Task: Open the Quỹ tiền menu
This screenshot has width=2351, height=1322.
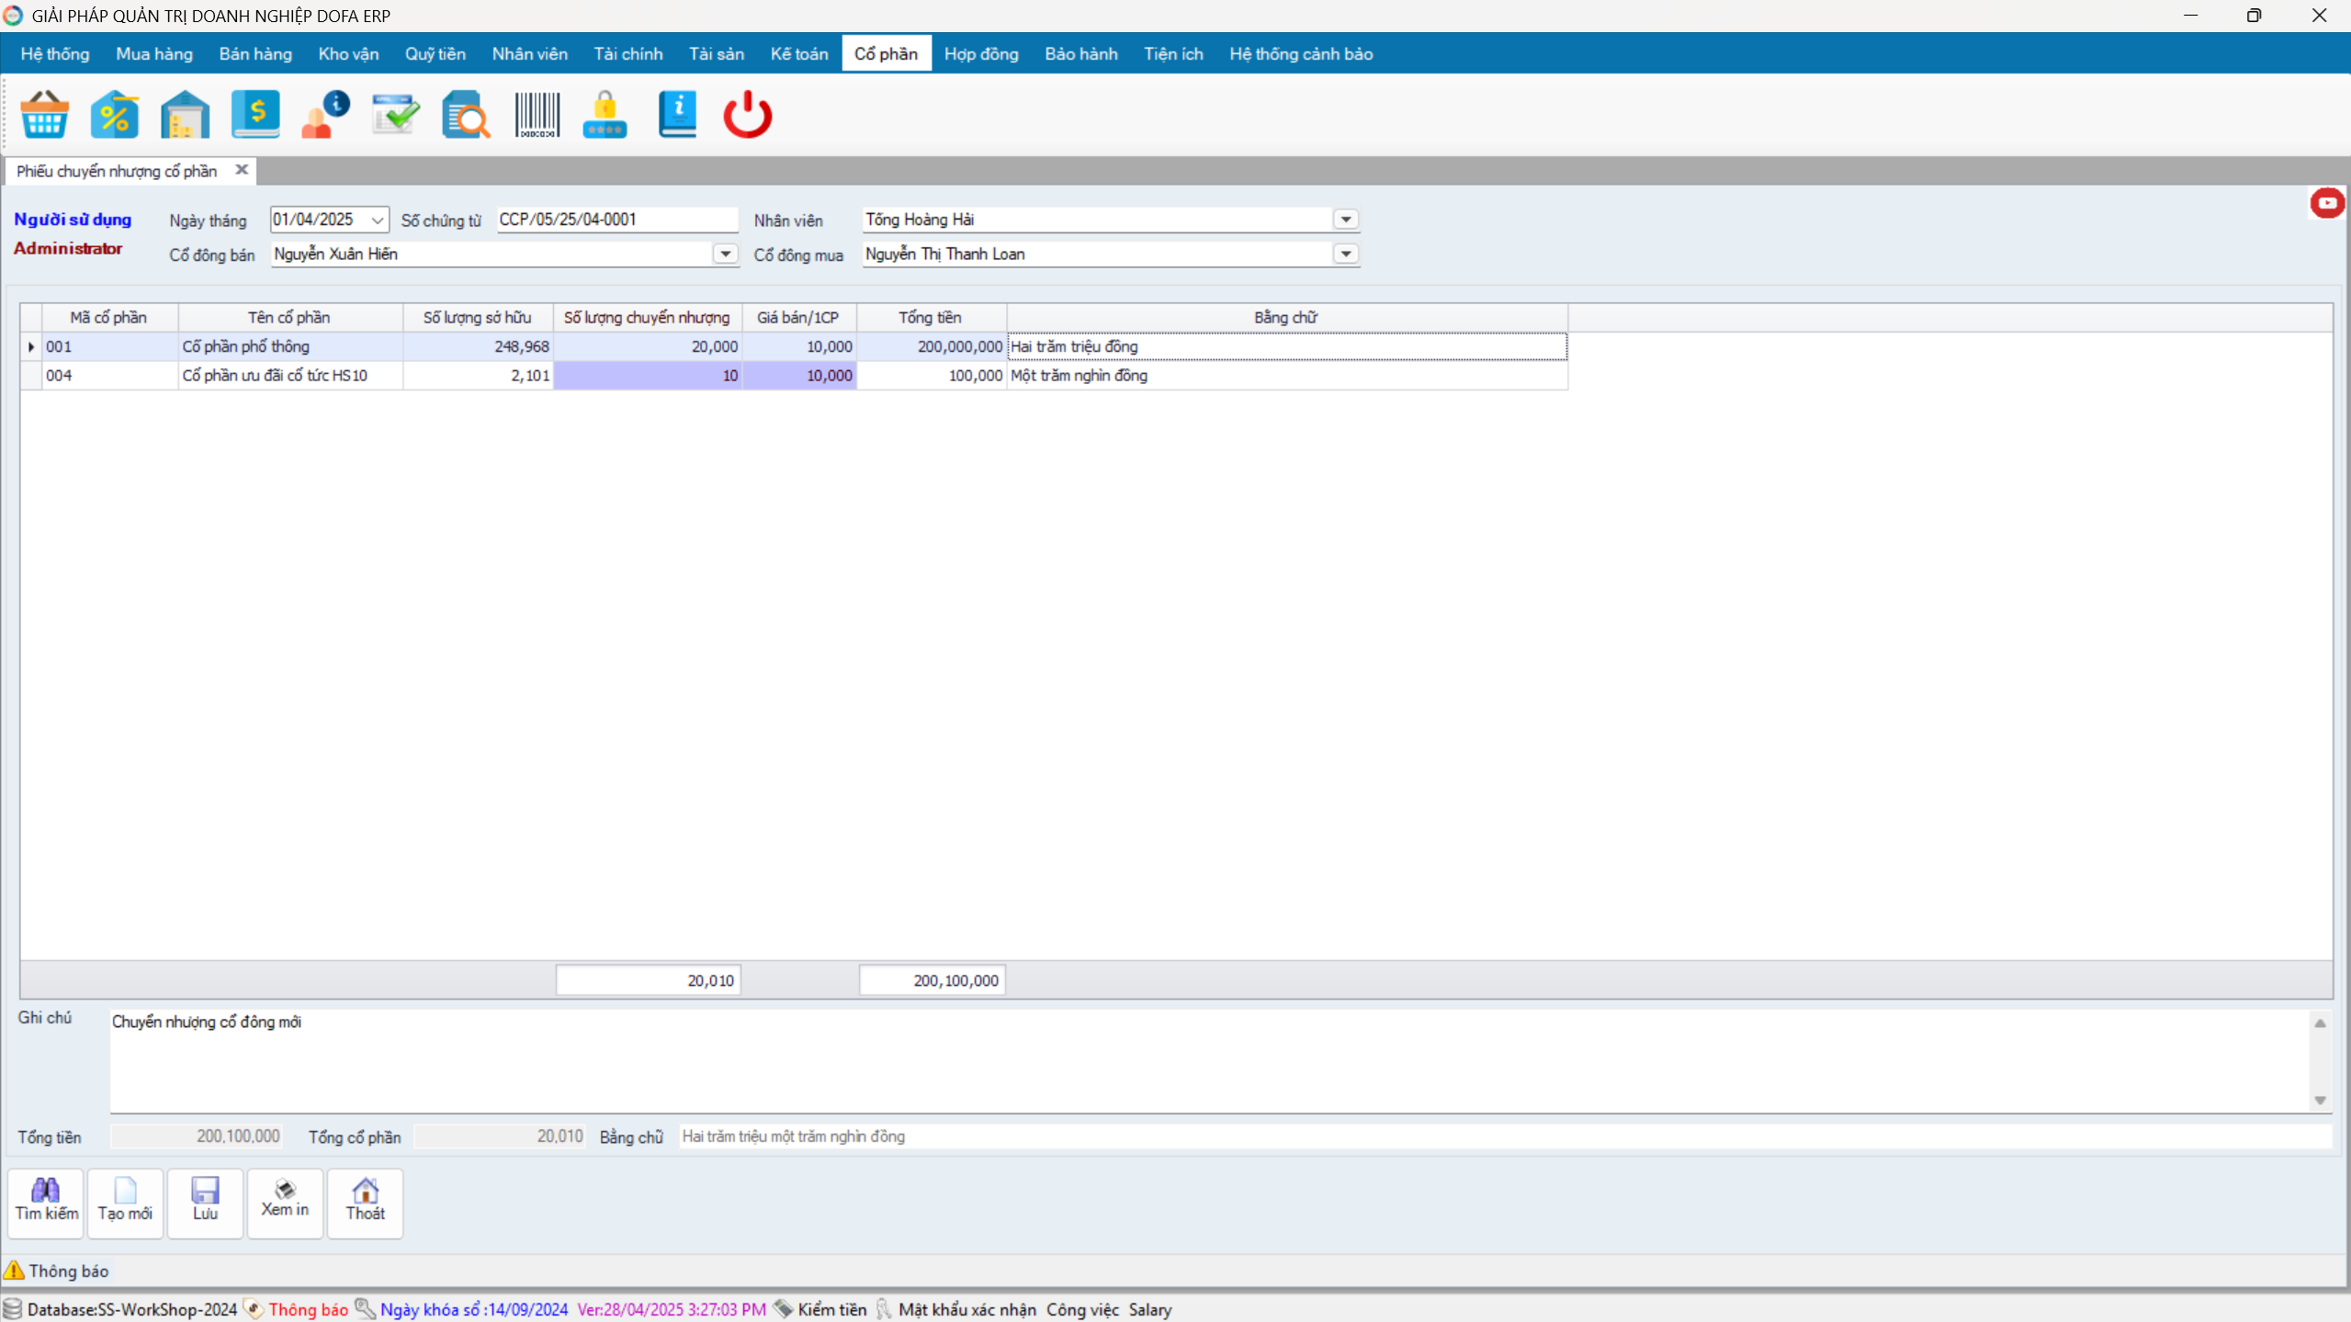Action: click(x=435, y=54)
